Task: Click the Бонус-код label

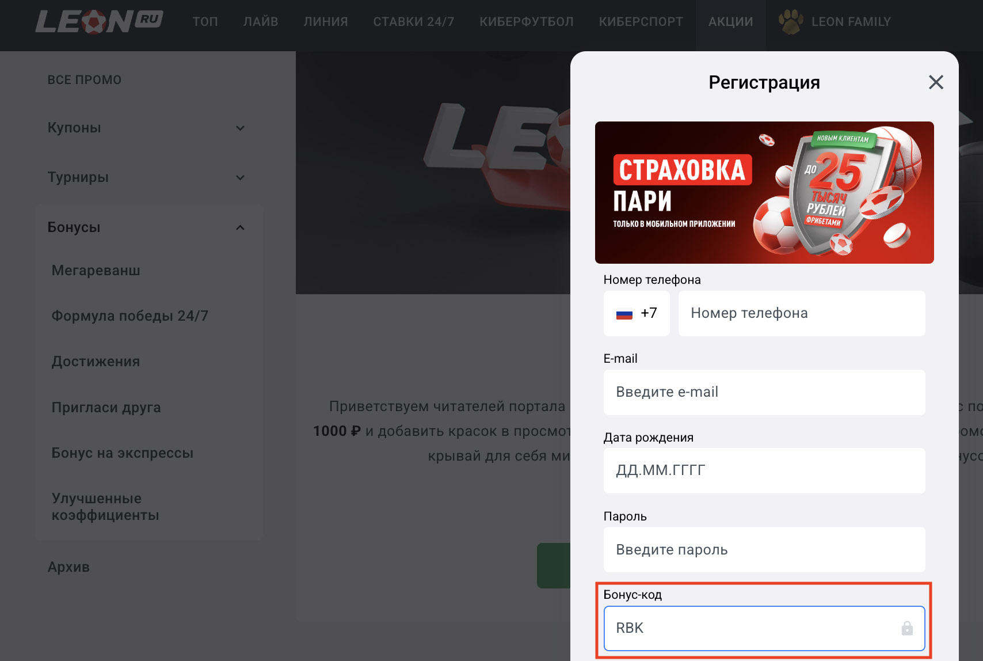Action: click(x=633, y=595)
